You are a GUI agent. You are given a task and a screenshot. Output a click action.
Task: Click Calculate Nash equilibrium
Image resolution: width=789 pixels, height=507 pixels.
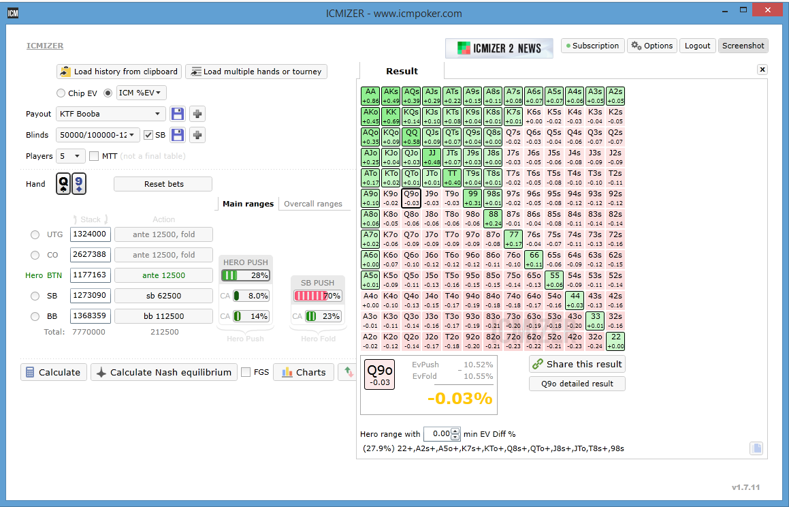164,372
